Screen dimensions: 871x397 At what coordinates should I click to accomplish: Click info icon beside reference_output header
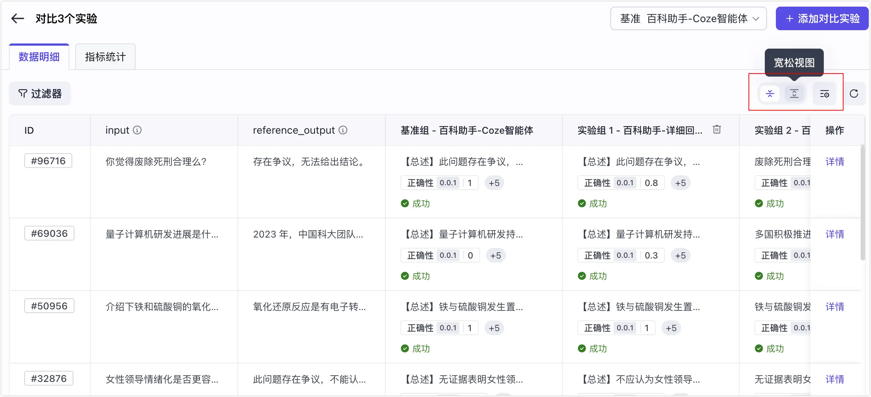343,130
